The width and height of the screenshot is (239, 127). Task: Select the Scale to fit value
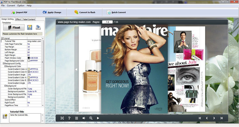coord(32,92)
